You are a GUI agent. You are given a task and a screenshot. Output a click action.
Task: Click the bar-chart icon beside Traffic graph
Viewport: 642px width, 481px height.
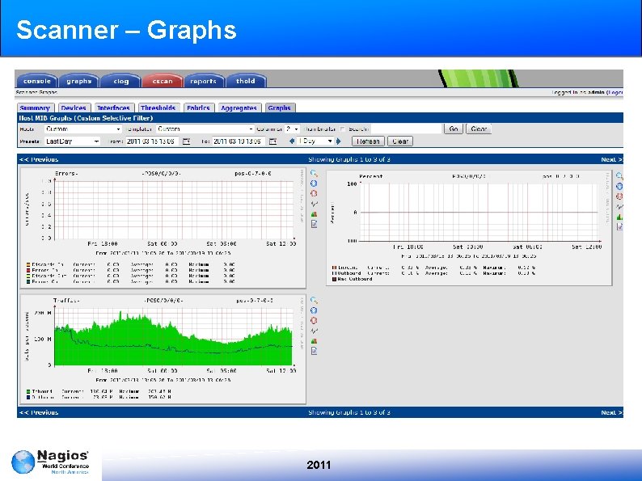click(x=314, y=340)
